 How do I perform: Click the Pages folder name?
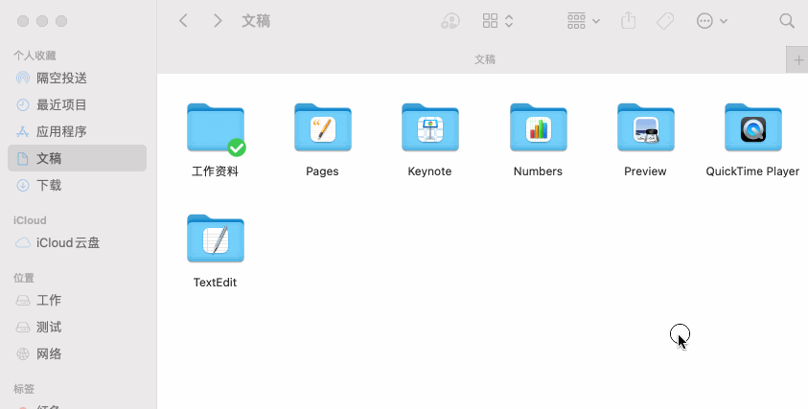pos(322,171)
